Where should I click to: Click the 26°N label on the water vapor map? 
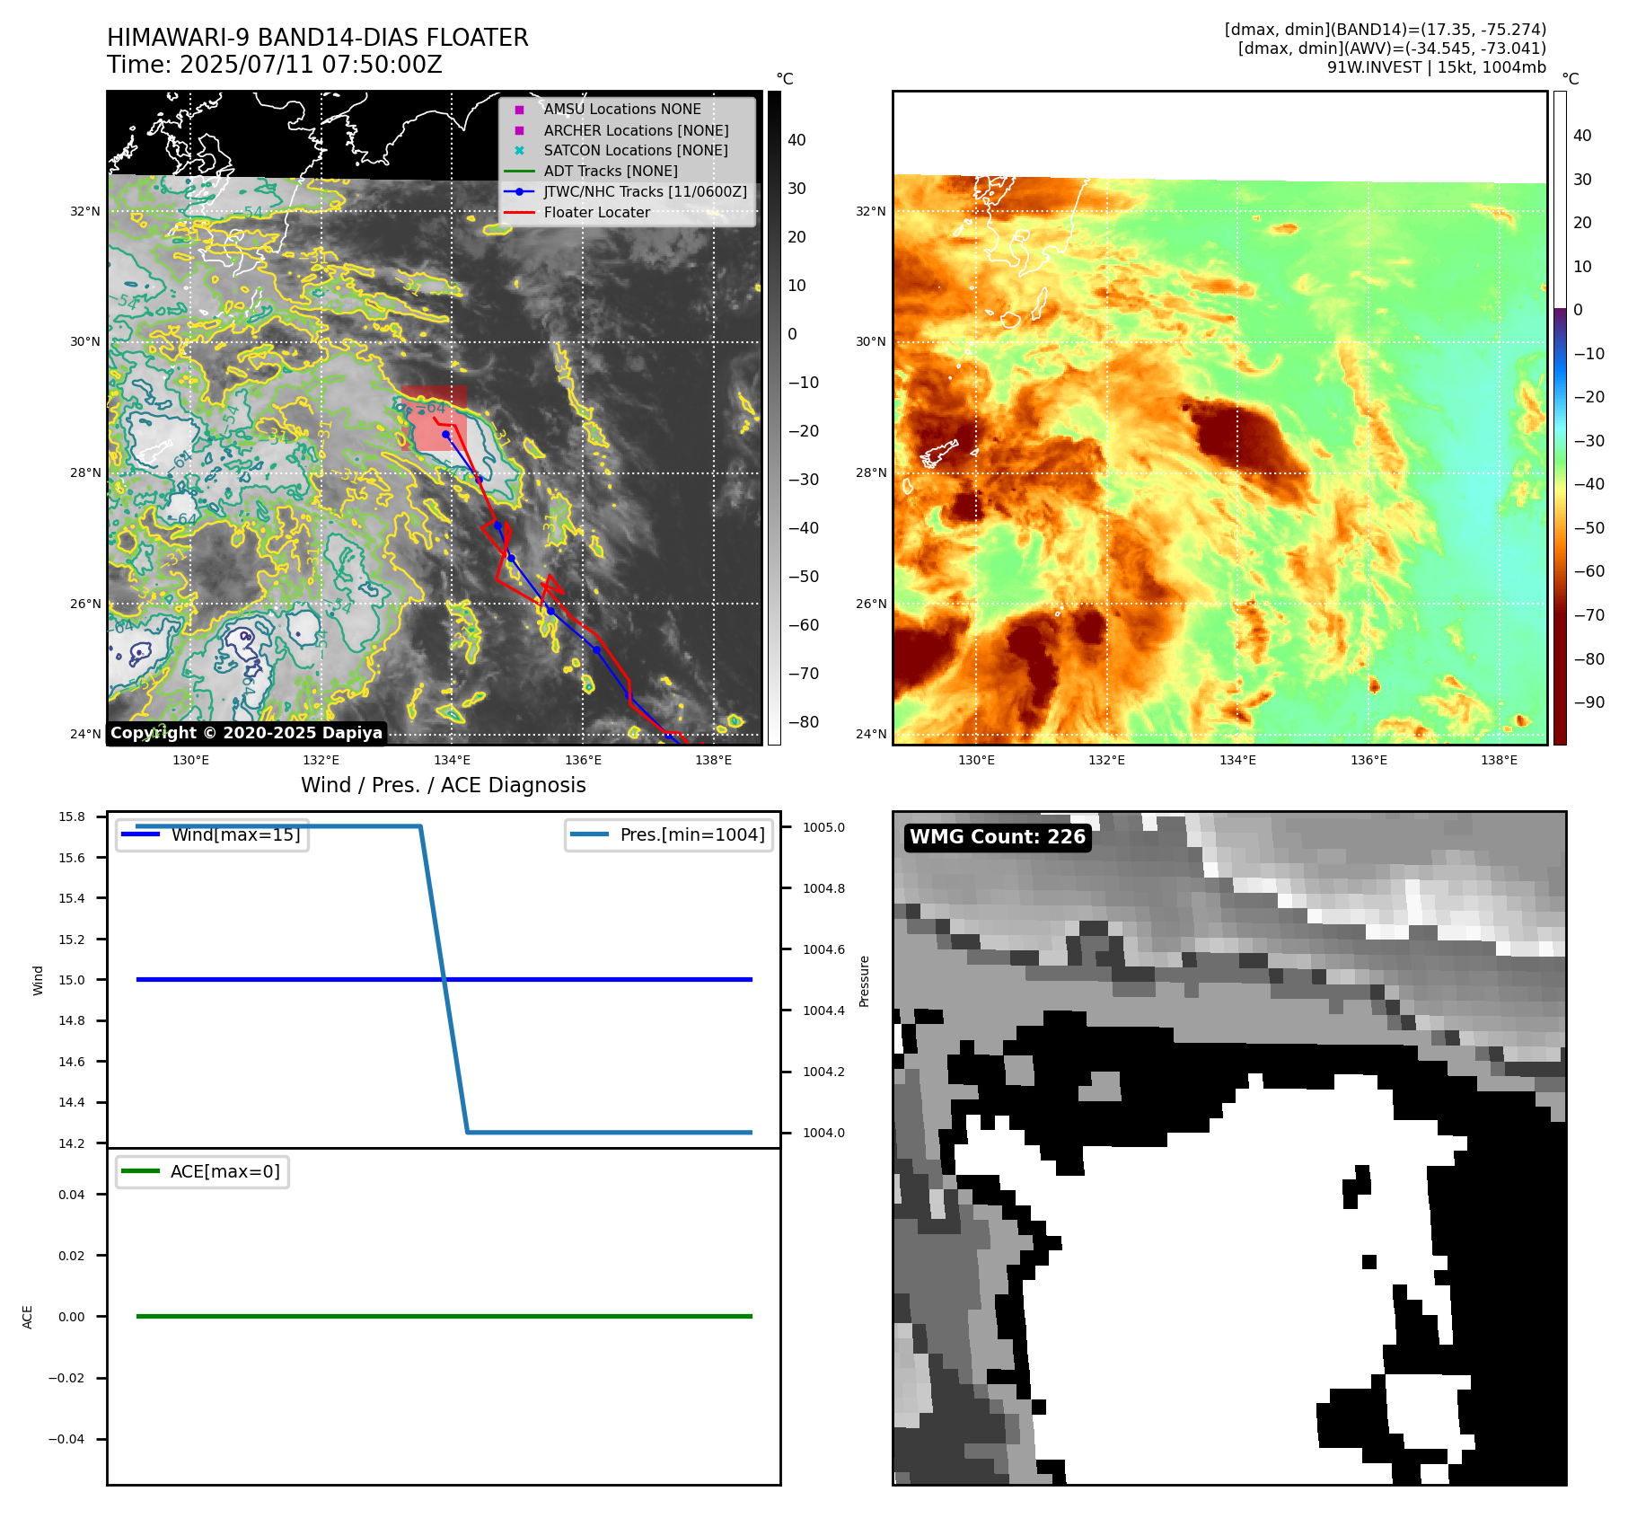tap(870, 604)
